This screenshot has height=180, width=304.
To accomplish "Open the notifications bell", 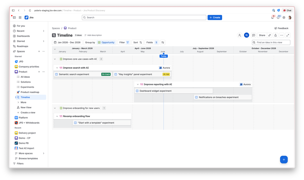I will click(x=272, y=17).
